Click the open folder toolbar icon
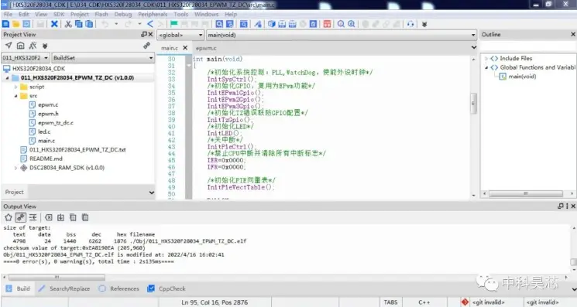 pyautogui.click(x=15, y=24)
